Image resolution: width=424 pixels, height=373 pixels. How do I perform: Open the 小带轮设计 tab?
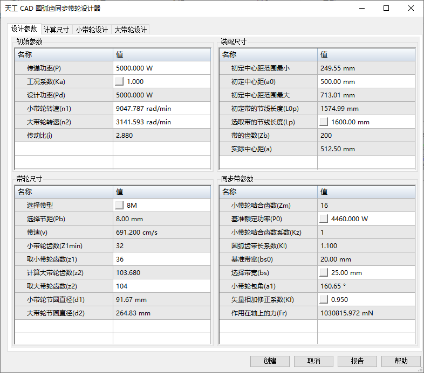[92, 30]
